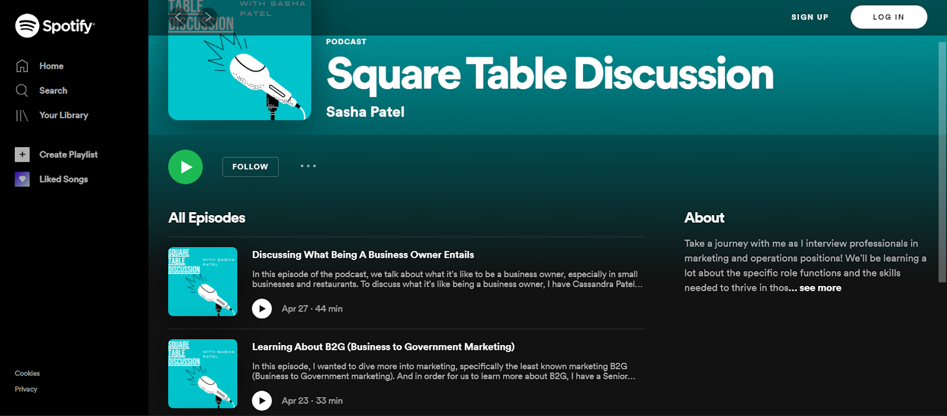Click the Spotify logo
Screen dimensions: 947x416
[54, 25]
